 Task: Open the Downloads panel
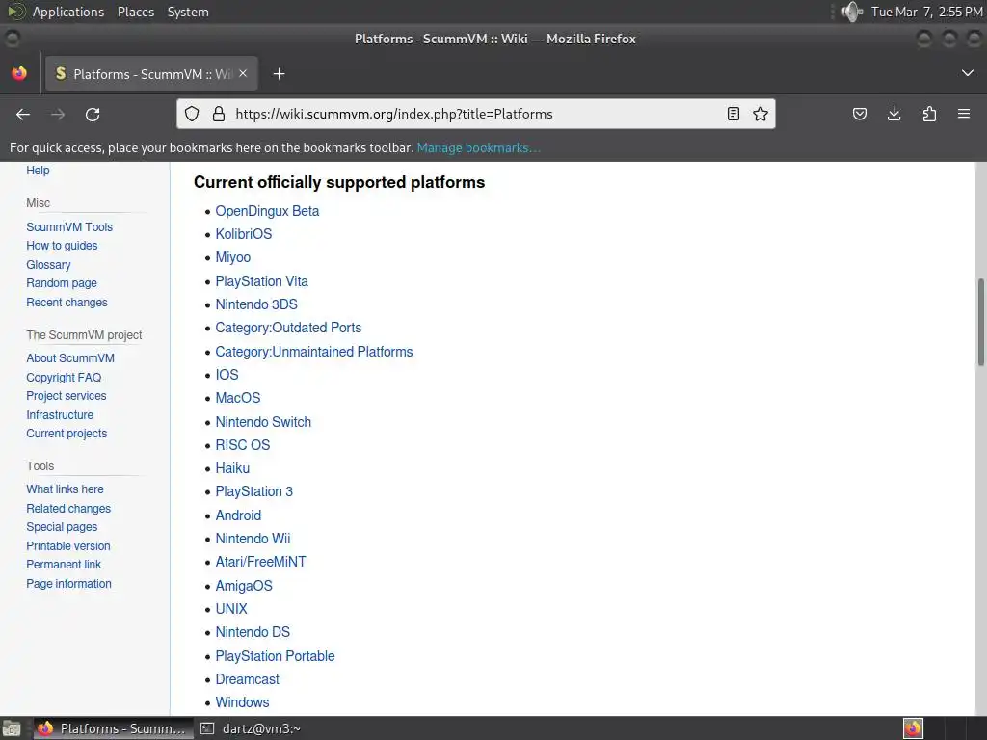click(894, 114)
